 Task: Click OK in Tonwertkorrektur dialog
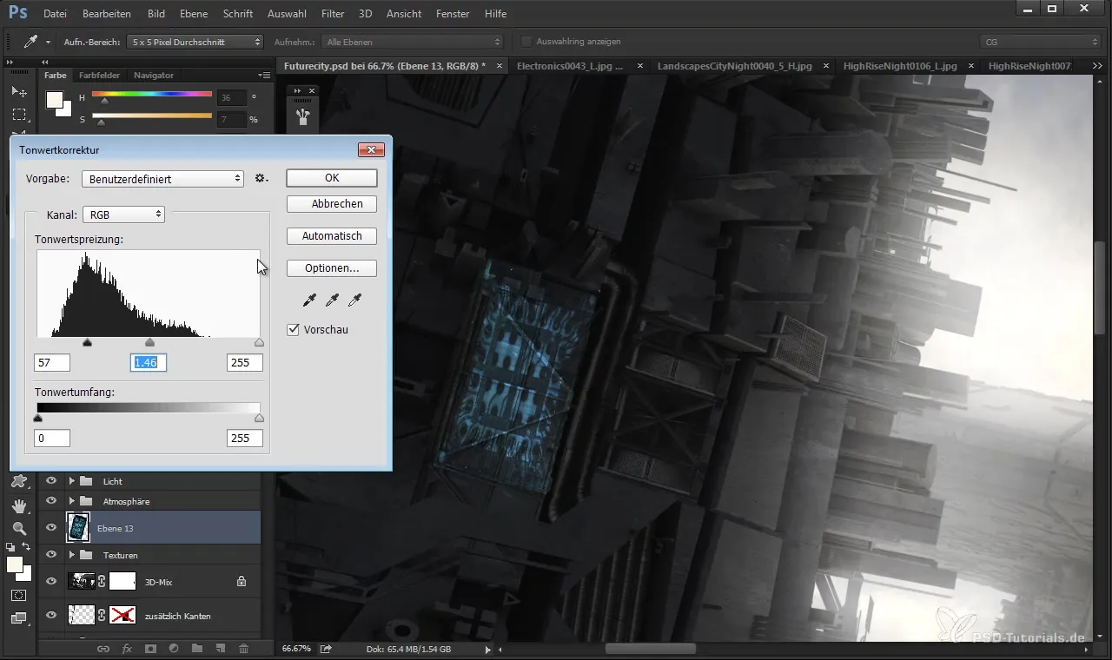tap(332, 178)
